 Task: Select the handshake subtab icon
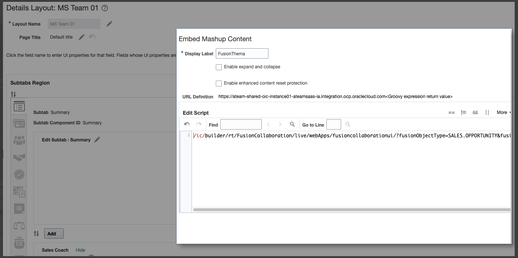pyautogui.click(x=19, y=157)
